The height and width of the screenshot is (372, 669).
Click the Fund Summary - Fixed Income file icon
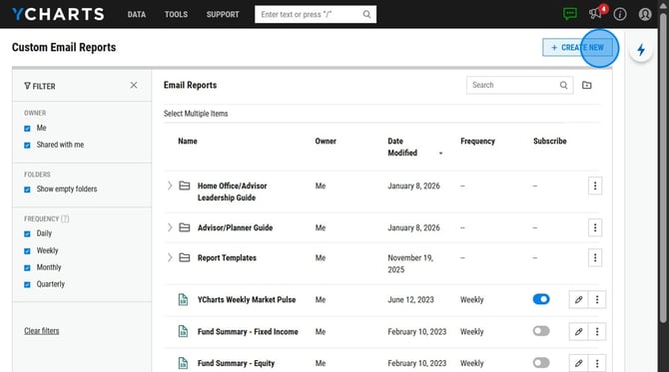click(x=183, y=331)
